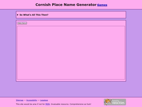
Task: Open the Sitemap footer link
Action: (19, 100)
